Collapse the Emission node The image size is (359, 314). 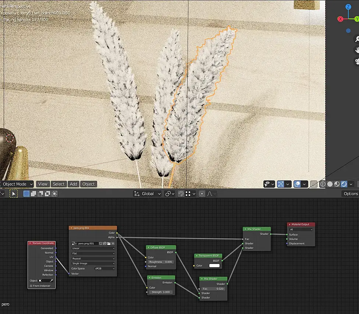[149, 278]
